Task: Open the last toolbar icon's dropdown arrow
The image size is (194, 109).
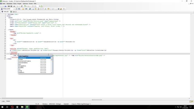Action: 65,9
